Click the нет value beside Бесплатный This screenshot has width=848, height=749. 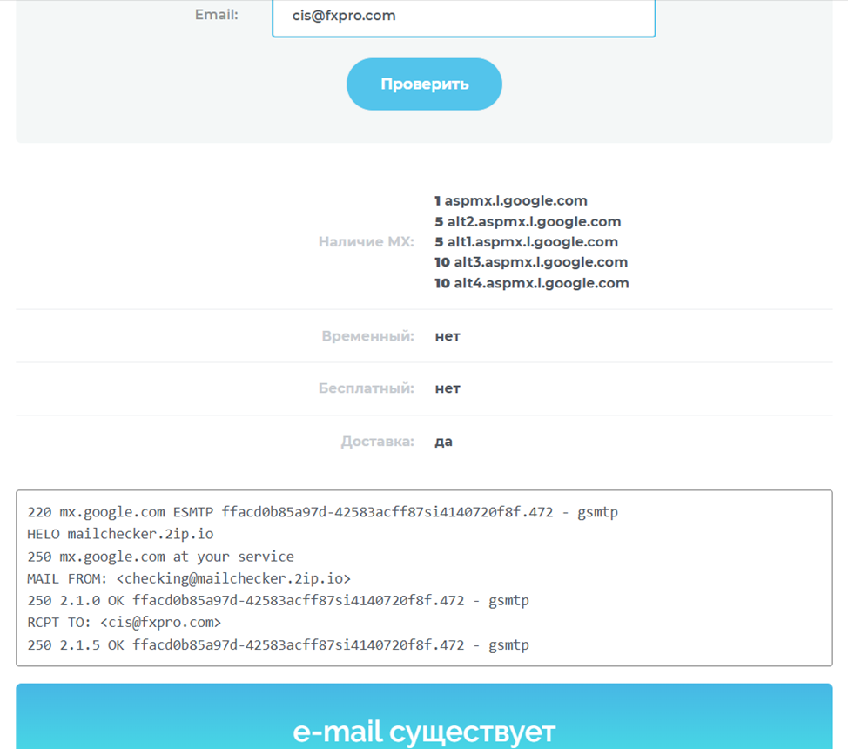click(448, 388)
